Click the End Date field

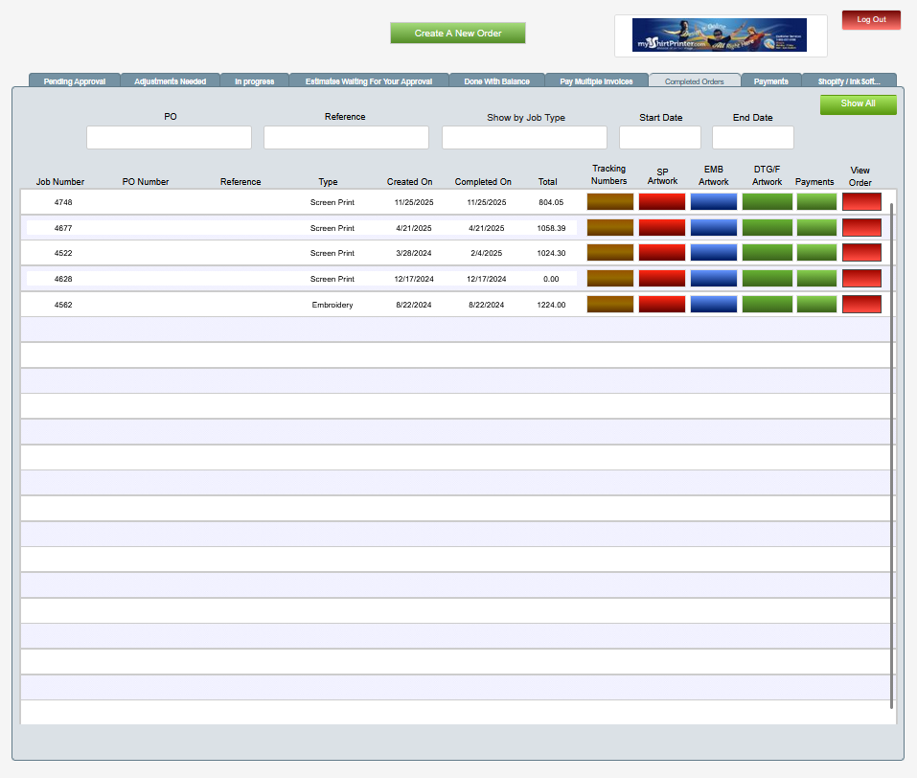point(753,137)
